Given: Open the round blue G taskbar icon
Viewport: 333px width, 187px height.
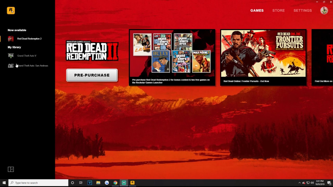Looking at the screenshot, I should click(x=107, y=183).
